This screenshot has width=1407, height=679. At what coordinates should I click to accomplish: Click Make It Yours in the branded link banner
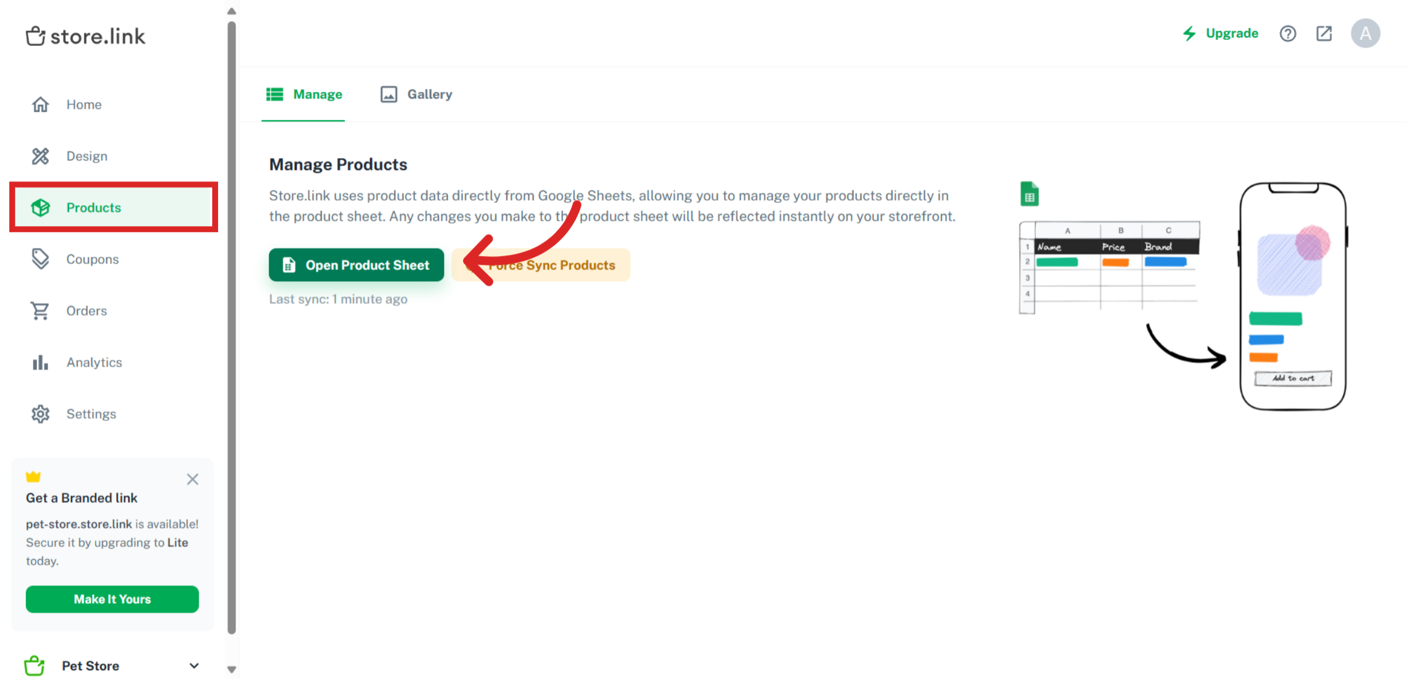[112, 599]
